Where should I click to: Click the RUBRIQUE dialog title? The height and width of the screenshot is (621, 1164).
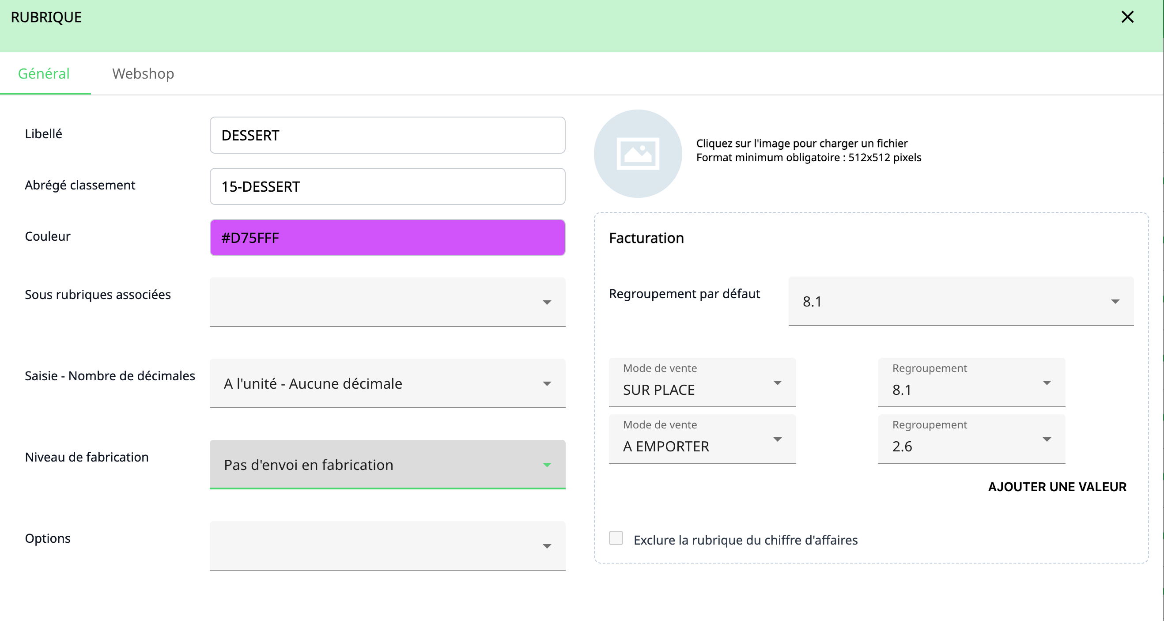pos(46,17)
